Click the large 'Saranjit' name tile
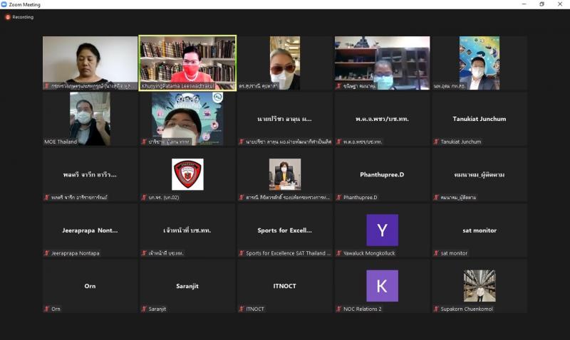 187,286
